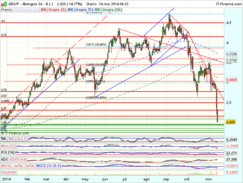Click the Señal label in MACD panel
Image resolution: width=243 pixels, height=183 pixels.
pos(30,166)
